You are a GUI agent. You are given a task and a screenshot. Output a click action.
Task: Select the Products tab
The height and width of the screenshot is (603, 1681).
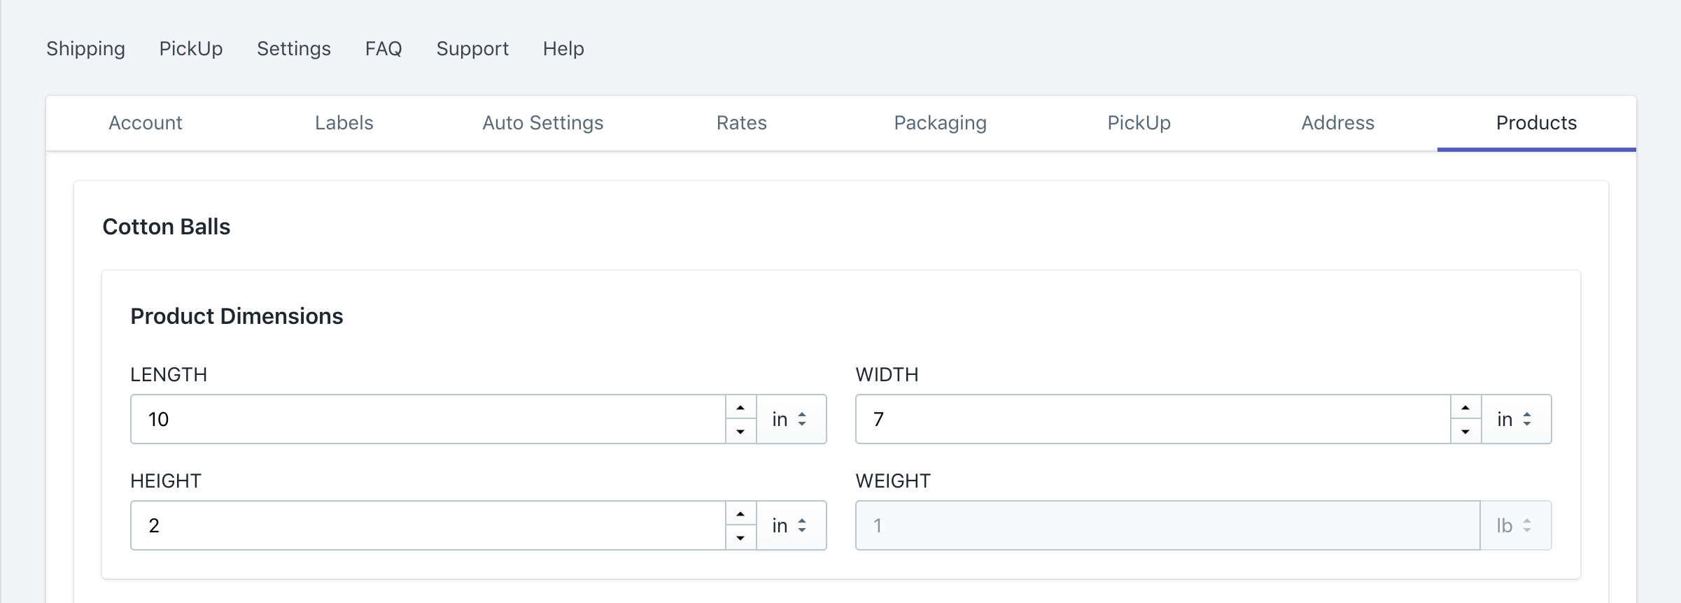(x=1537, y=123)
